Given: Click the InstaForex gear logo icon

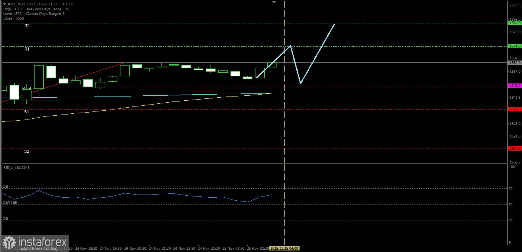Looking at the screenshot, I should 10,242.
